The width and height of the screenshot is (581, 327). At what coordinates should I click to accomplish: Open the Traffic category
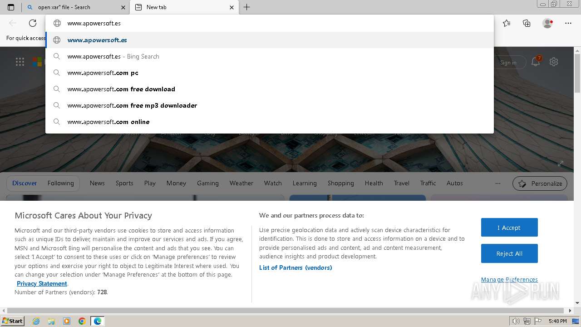[428, 183]
